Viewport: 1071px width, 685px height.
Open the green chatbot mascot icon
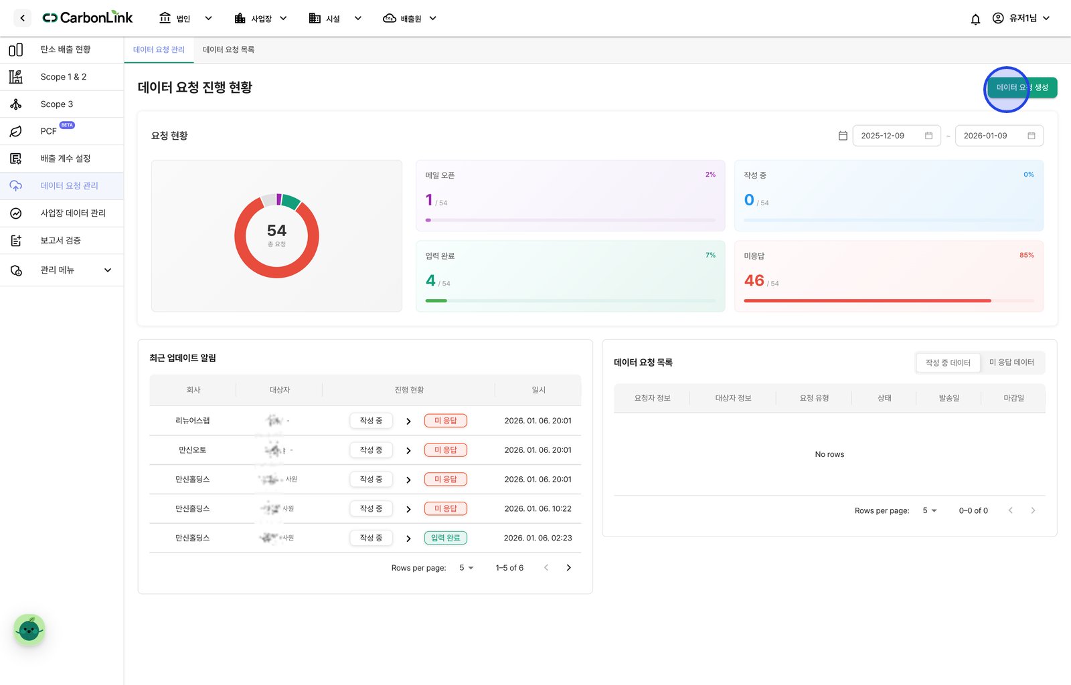[29, 630]
